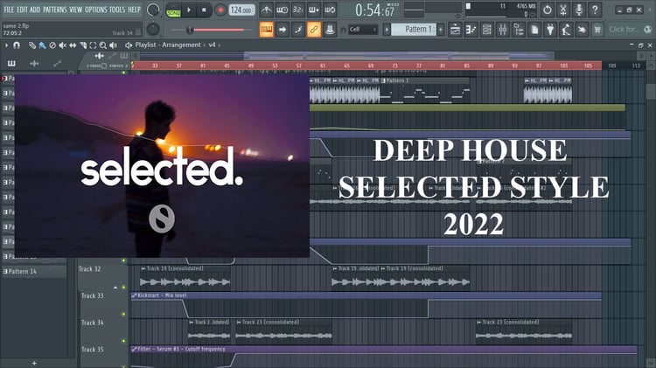This screenshot has width=656, height=368.
Task: Open the Playlist options arrow menu
Action: pyautogui.click(x=6, y=45)
